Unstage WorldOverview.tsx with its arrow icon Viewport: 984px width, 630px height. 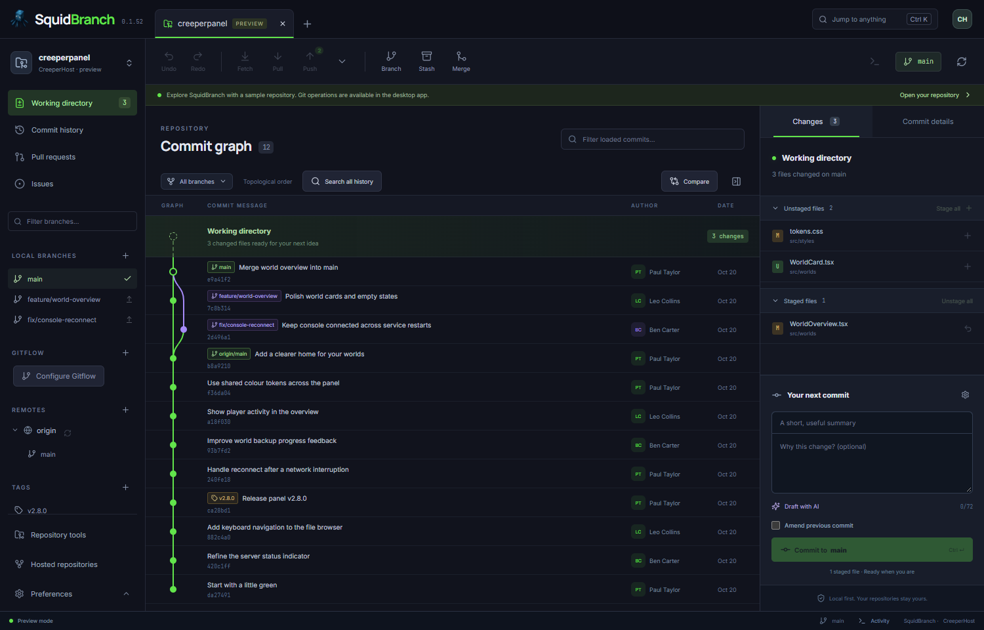(x=968, y=328)
